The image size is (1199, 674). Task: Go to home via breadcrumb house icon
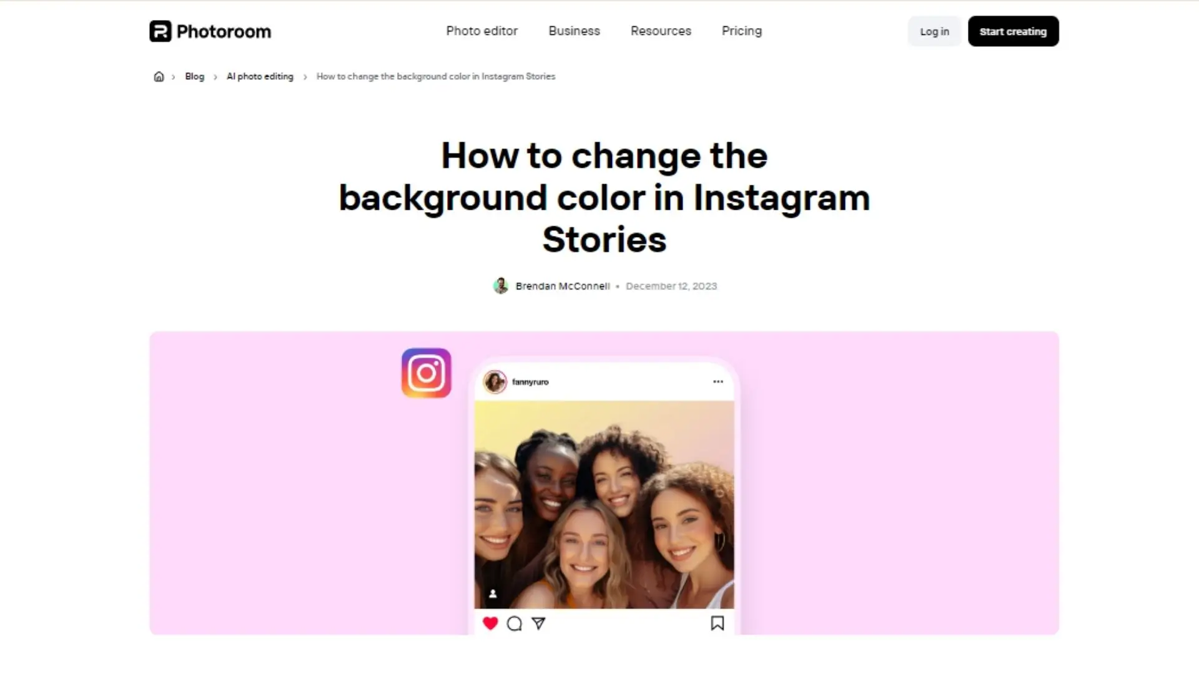159,76
